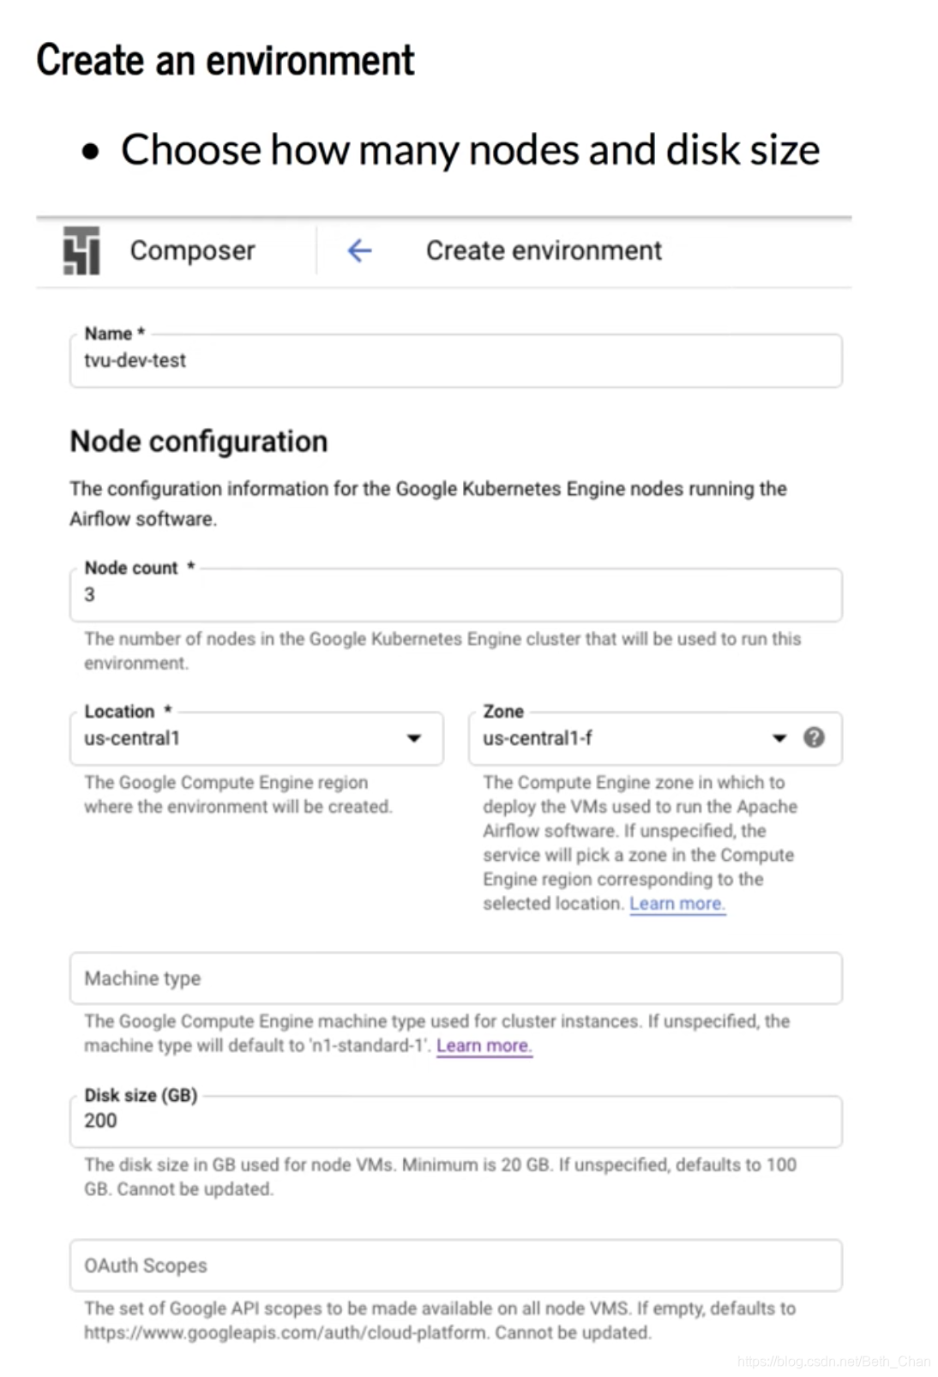The width and height of the screenshot is (938, 1377).
Task: Click the Composer logo icon
Action: click(x=81, y=250)
